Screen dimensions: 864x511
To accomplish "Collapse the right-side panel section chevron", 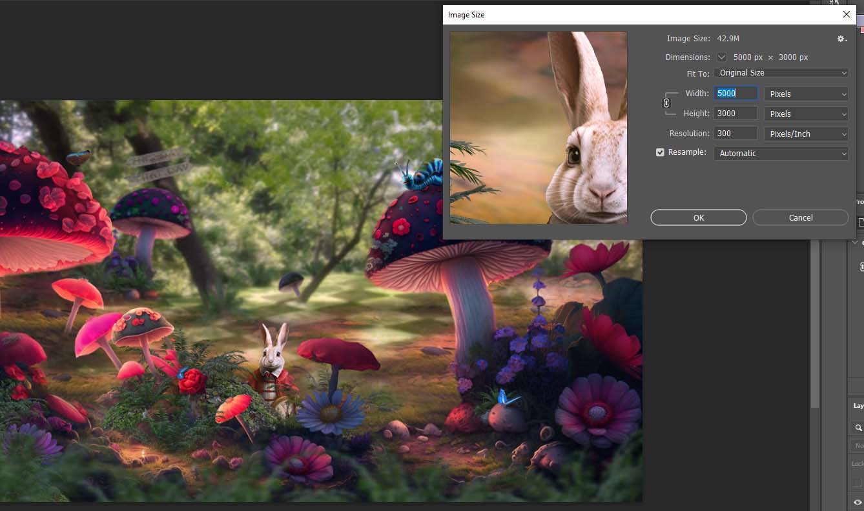I will 855,243.
